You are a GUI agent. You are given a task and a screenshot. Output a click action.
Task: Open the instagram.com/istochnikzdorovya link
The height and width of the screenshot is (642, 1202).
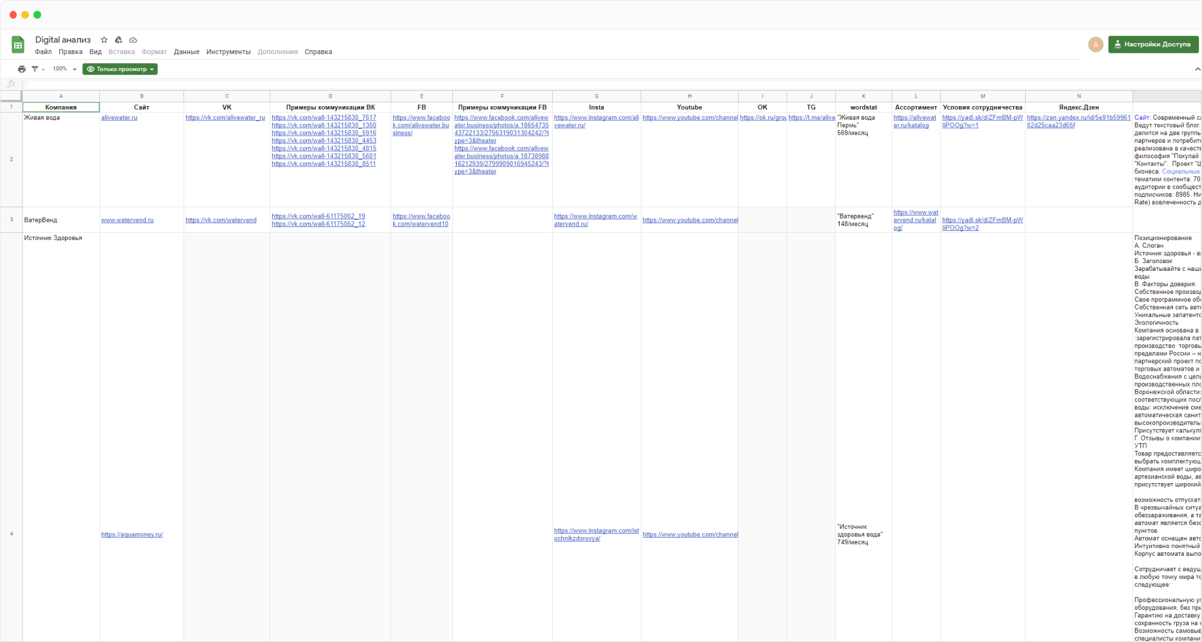[596, 535]
